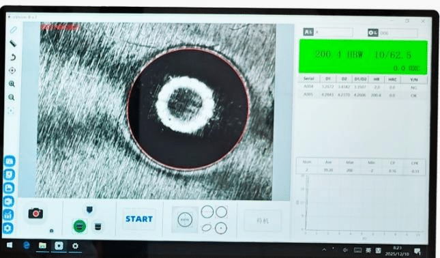The width and height of the screenshot is (440, 258).
Task: Click the 'D2' column header
Action: [x=344, y=79]
